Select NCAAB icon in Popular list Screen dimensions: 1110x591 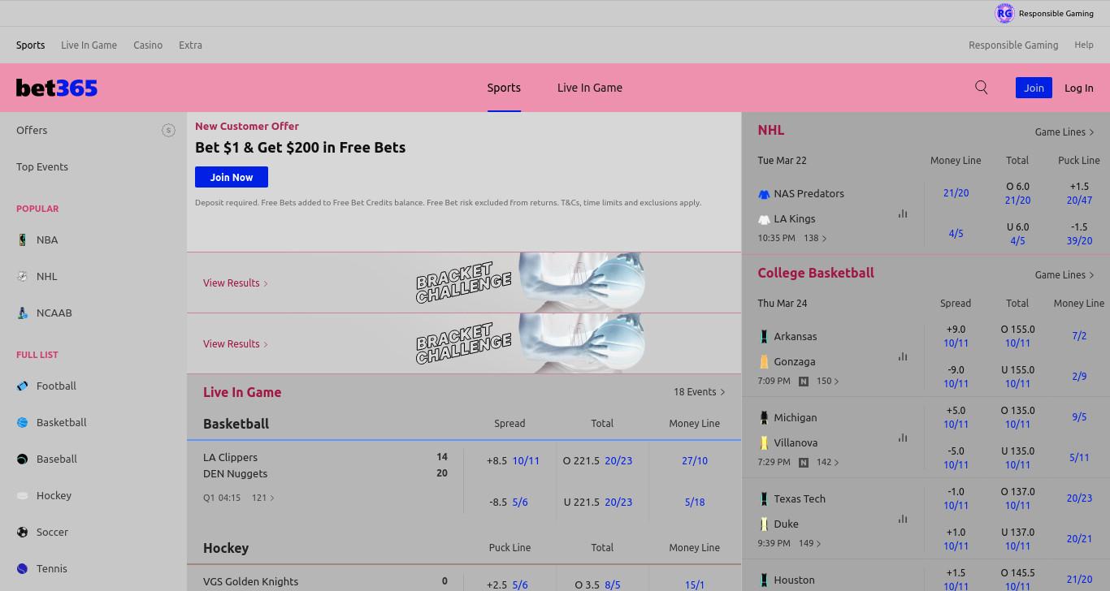point(23,313)
